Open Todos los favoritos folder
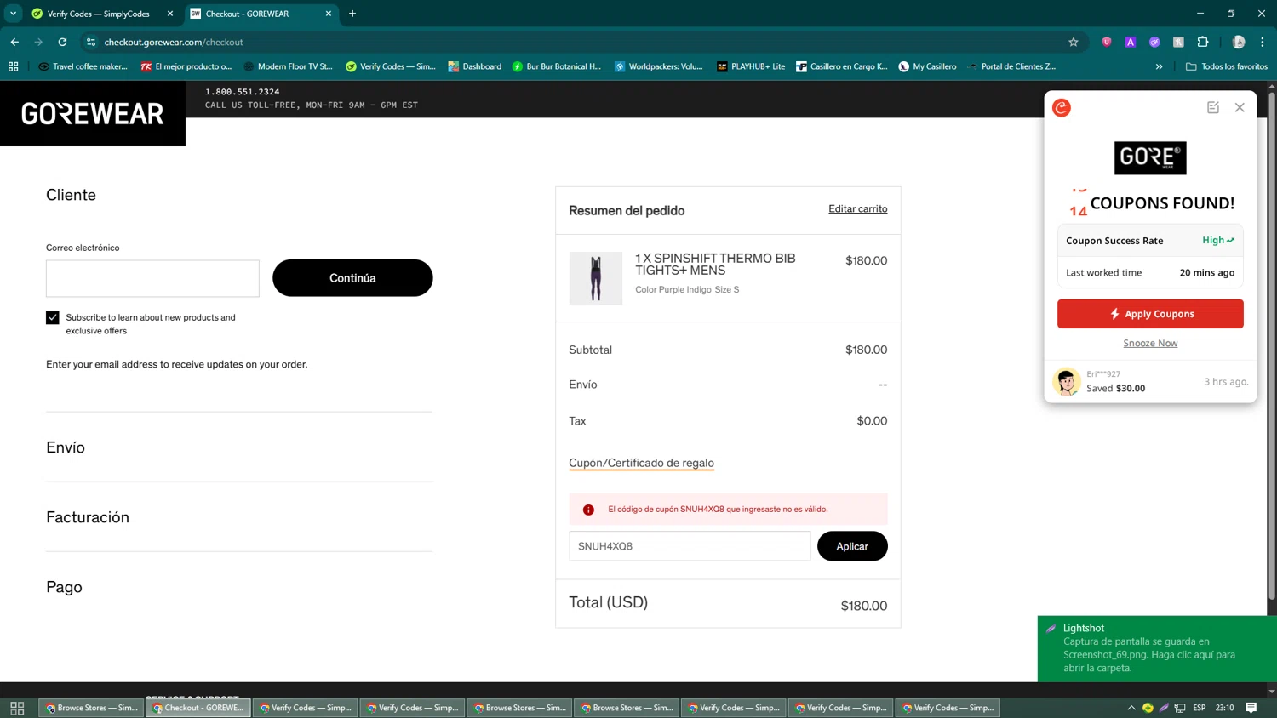The image size is (1277, 718). 1227,66
